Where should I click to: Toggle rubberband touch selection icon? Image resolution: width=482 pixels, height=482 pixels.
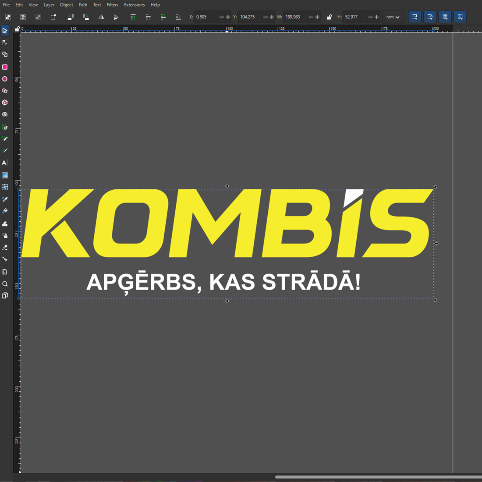53,17
